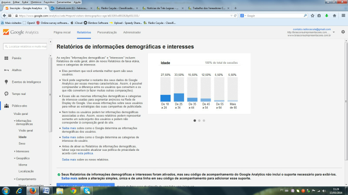348x195 pixels.
Task: Select the third carousel dot
Action: click(x=204, y=120)
